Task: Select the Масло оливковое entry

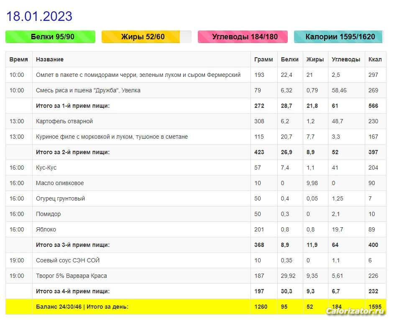Action: tap(60, 183)
